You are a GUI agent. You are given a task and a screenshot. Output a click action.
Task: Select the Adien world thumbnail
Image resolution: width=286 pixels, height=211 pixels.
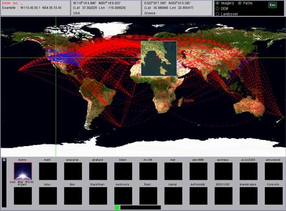pos(123,171)
